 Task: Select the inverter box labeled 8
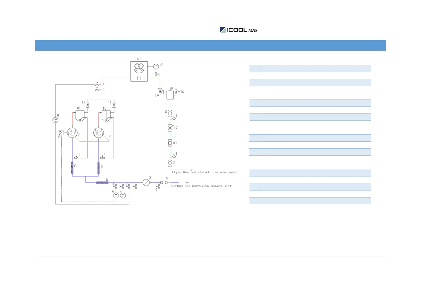pos(61,133)
